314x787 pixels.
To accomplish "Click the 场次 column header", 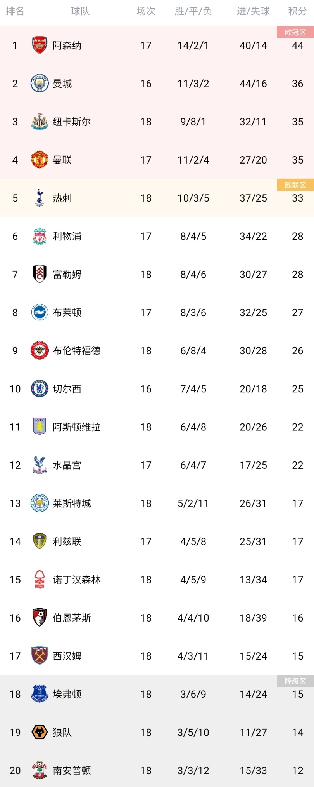I will 146,11.
